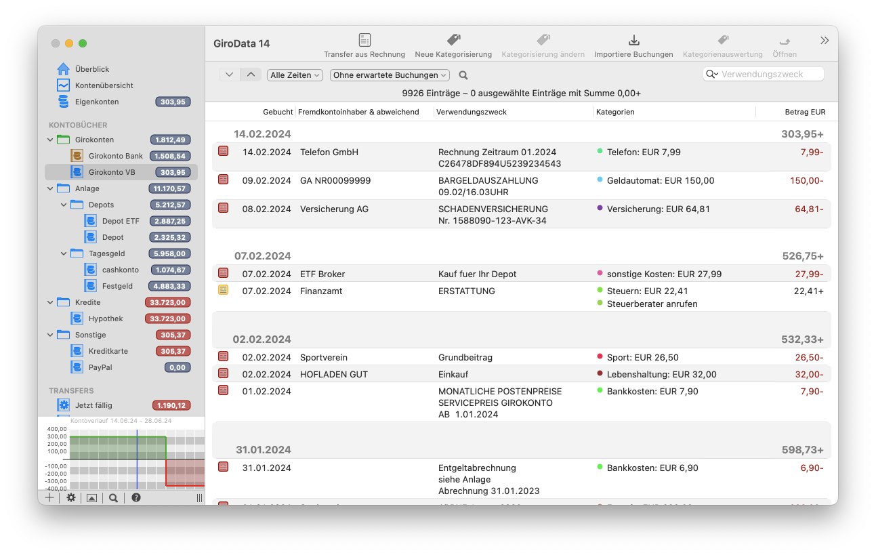Click Transfer aus Rechnung toolbar icon

click(364, 40)
